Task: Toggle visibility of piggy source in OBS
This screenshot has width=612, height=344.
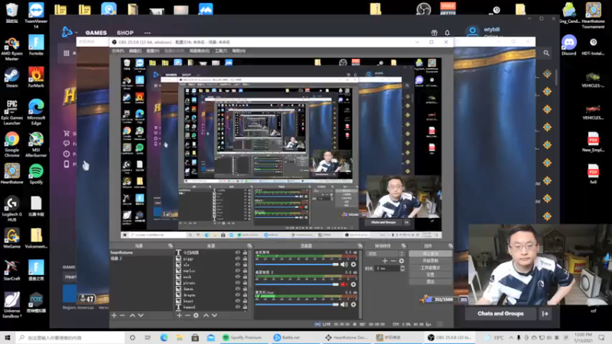Action: click(238, 258)
